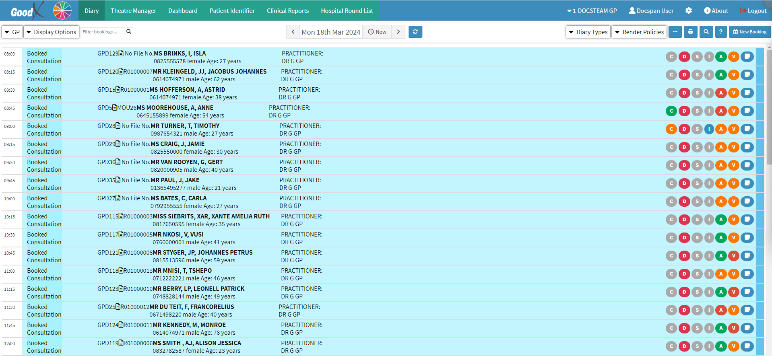This screenshot has height=356, width=772.
Task: Expand the Display Options dropdown
Action: pyautogui.click(x=51, y=32)
